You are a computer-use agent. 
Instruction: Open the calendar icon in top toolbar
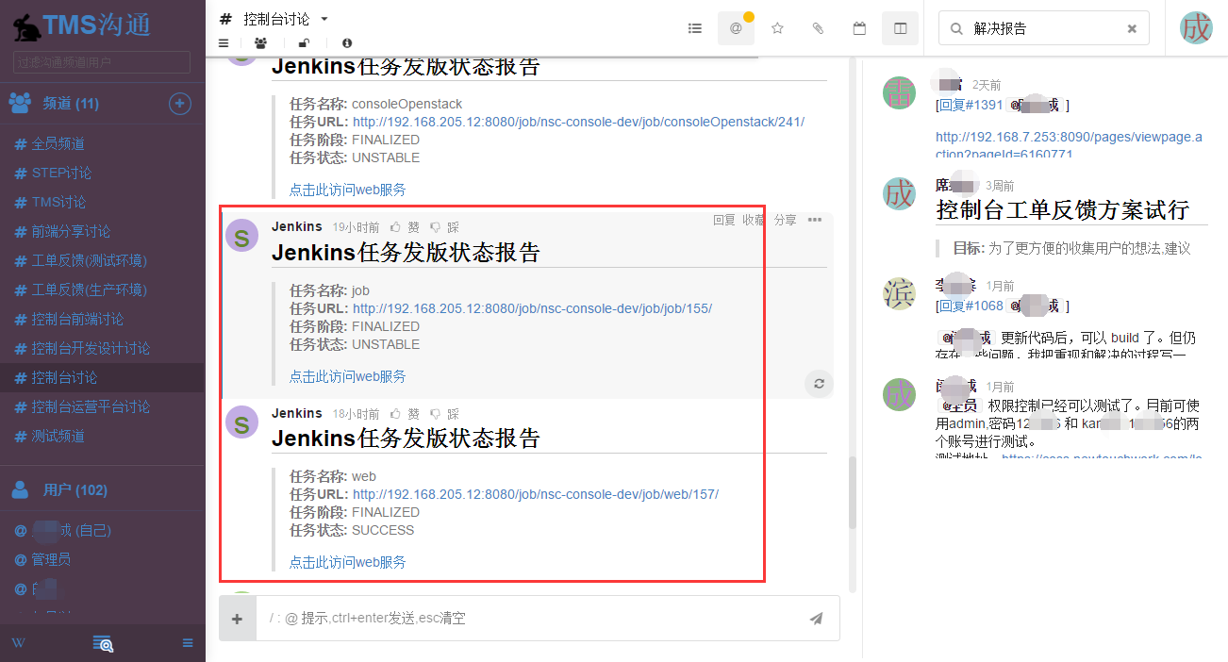click(x=859, y=28)
